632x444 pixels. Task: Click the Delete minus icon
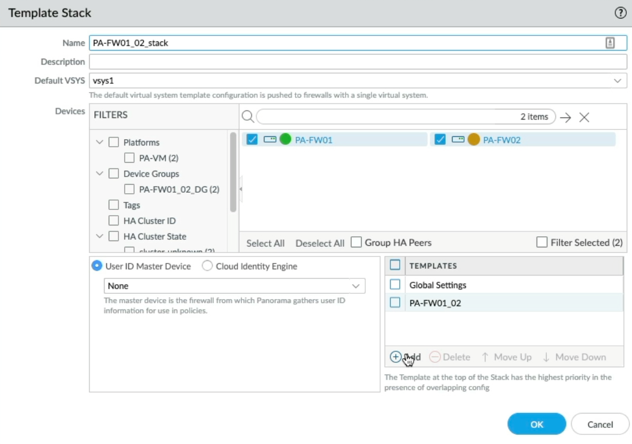[435, 357]
